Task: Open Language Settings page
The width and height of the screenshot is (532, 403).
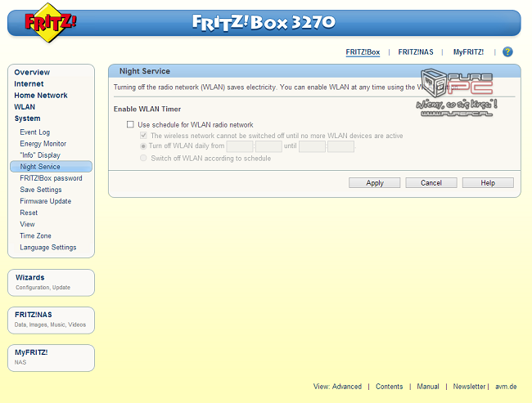Action: [47, 248]
